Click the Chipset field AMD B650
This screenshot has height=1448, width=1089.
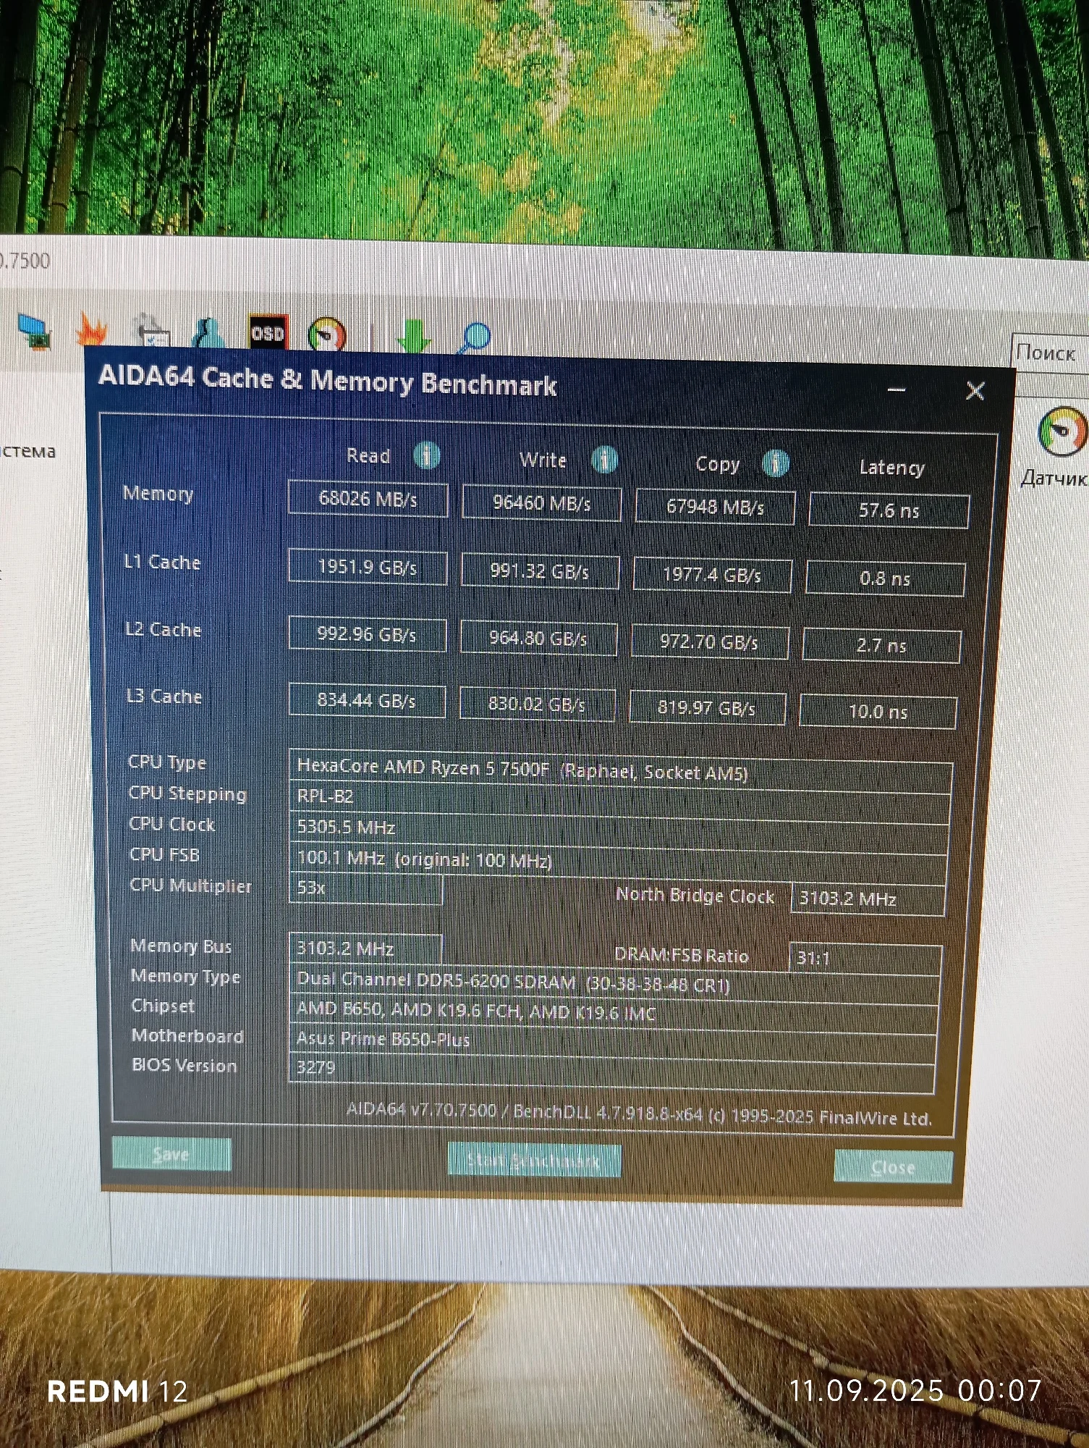tap(614, 1011)
